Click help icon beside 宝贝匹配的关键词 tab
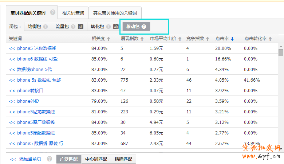 (53, 12)
